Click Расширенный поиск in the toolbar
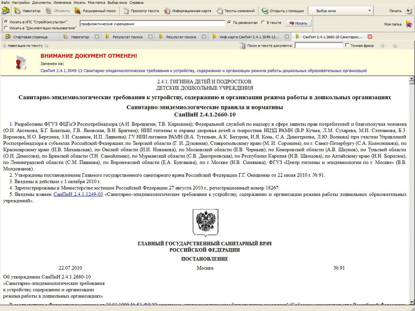The width and height of the screenshot is (415, 311). point(96,11)
